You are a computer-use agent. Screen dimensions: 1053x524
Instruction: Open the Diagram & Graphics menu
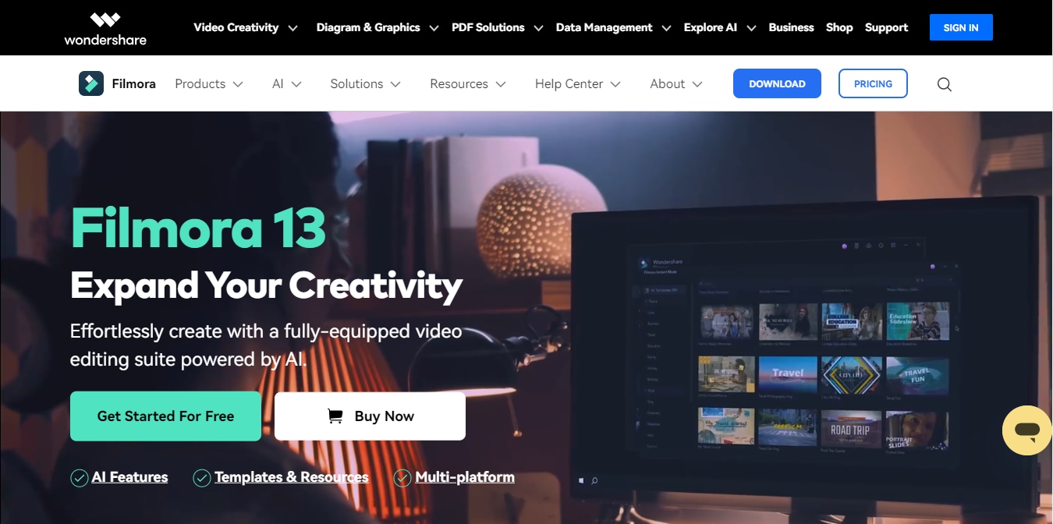coord(368,27)
